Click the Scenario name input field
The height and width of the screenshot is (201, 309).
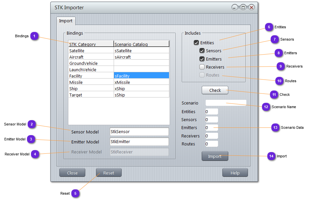tap(226, 103)
